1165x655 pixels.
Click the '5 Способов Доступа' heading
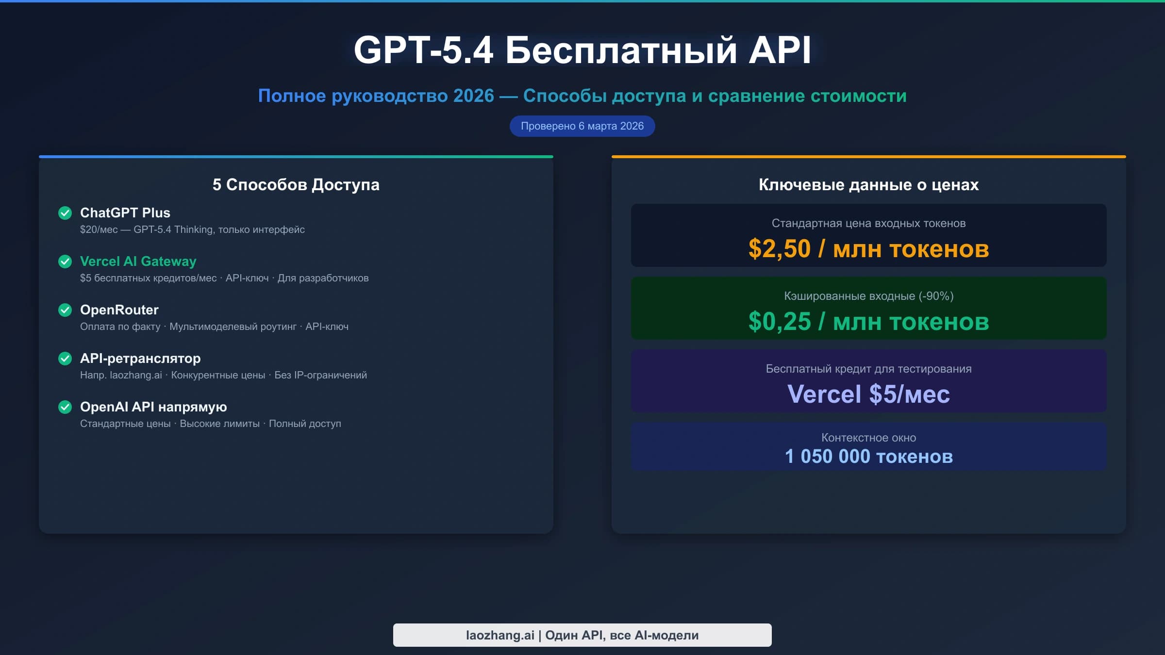point(296,185)
